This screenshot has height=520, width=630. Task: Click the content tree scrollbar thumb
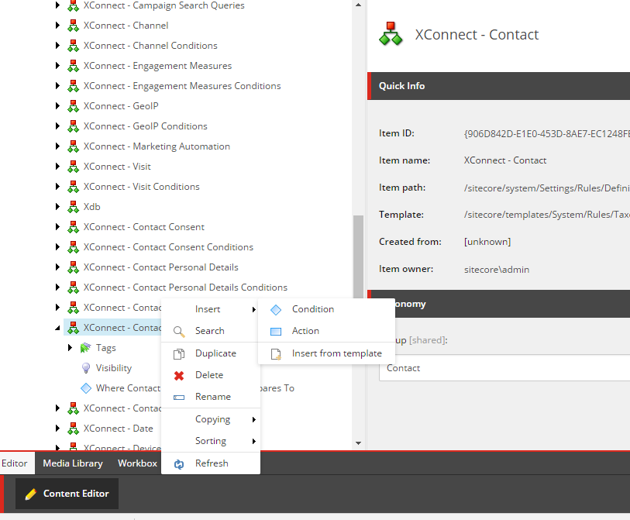(358, 257)
